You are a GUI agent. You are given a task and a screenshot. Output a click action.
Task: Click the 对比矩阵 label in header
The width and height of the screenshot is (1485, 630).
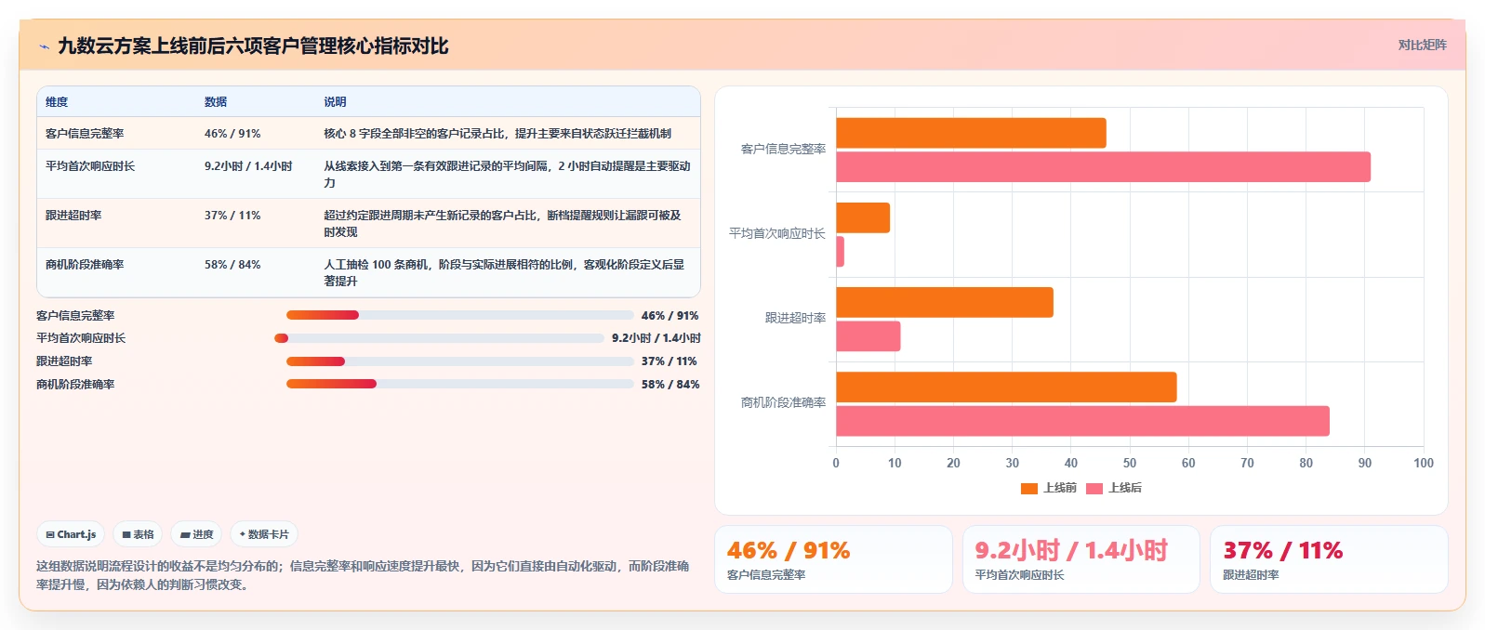click(x=1422, y=45)
